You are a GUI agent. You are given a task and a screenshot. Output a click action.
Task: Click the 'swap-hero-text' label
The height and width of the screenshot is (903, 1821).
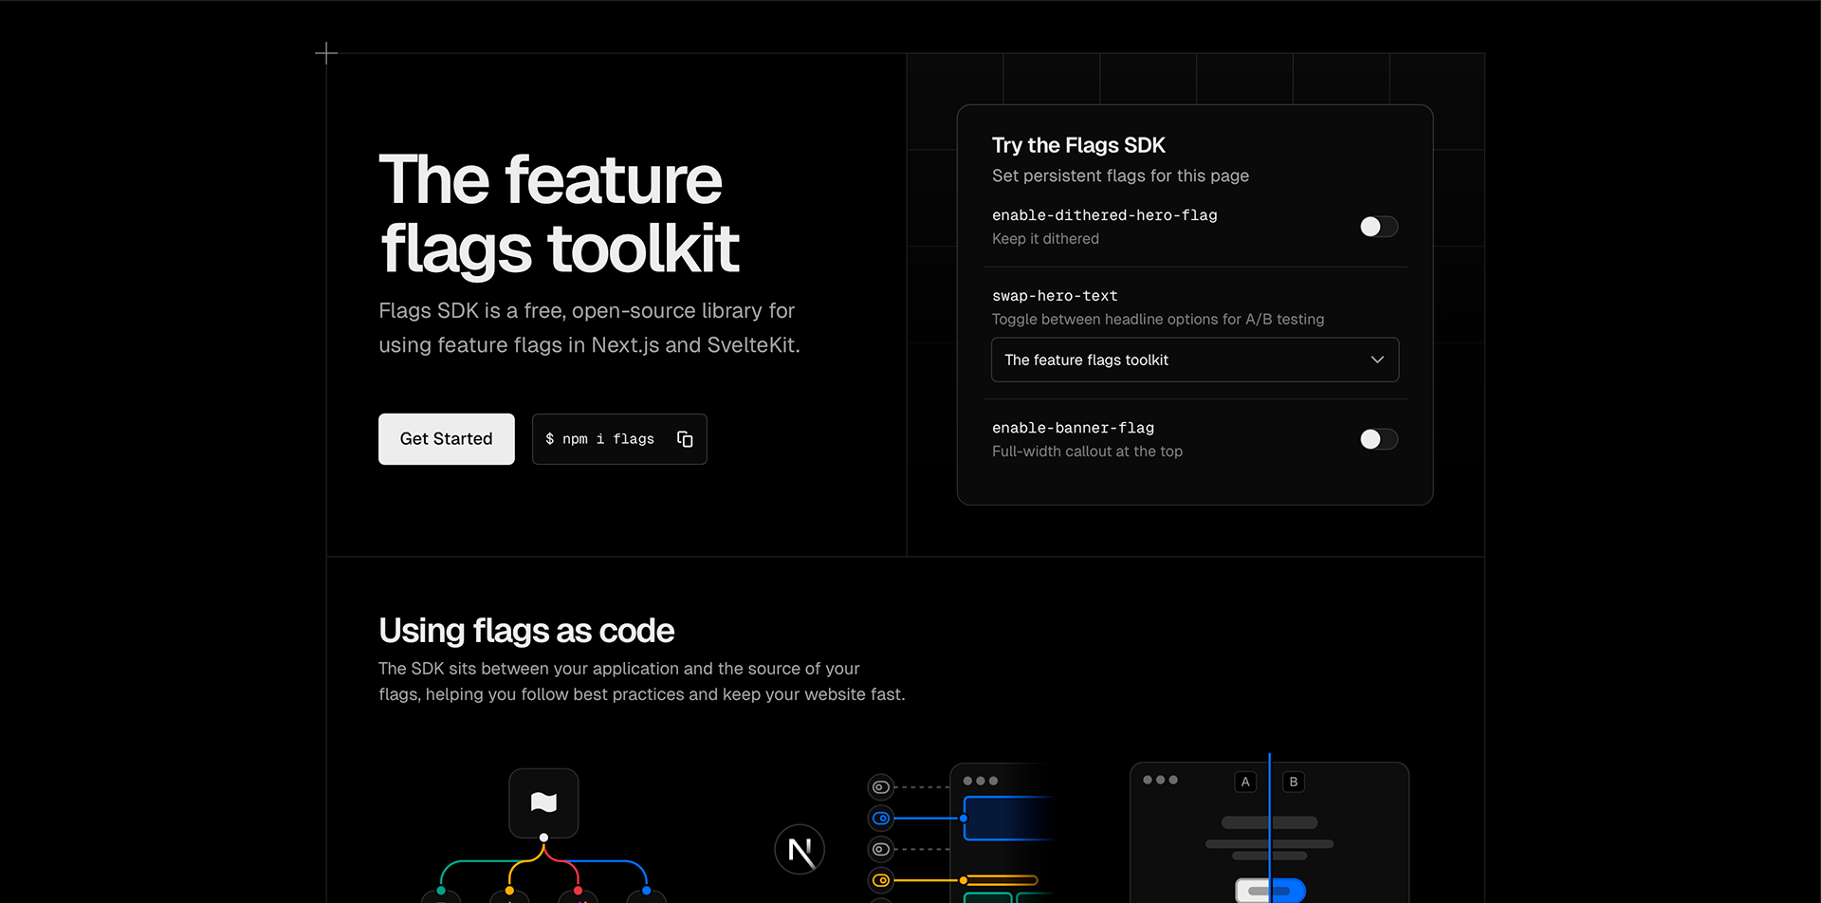coord(1055,296)
